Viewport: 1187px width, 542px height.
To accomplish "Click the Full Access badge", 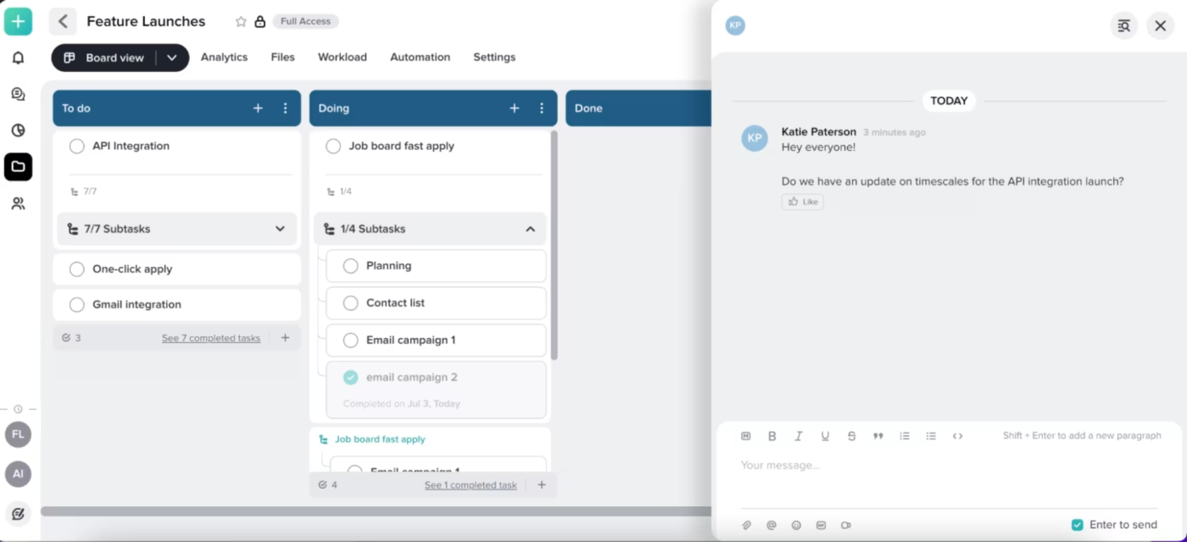I will pos(306,21).
